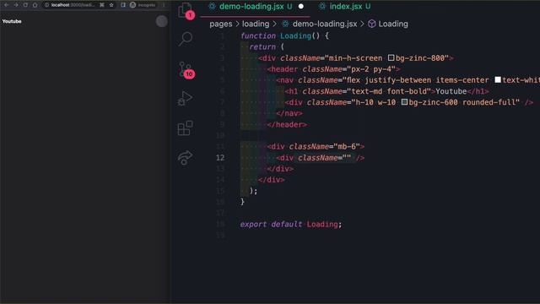This screenshot has width=540, height=304.
Task: Click 'h-10 w-10' class text
Action: pos(375,102)
